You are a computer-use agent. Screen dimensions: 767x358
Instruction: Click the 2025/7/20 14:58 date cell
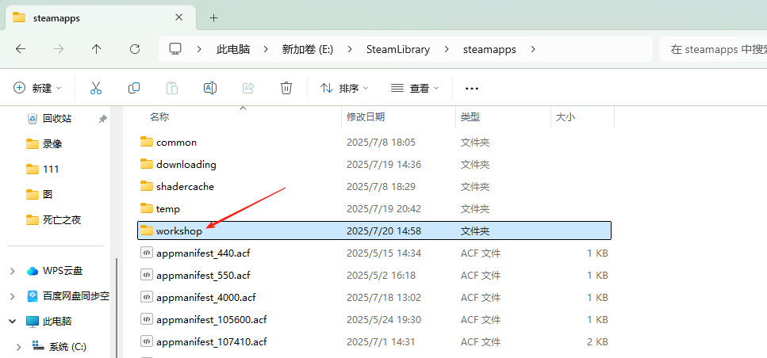click(x=383, y=231)
